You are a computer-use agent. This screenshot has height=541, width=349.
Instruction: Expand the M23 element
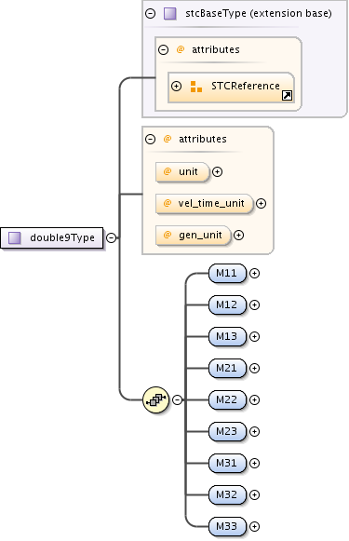click(x=254, y=432)
